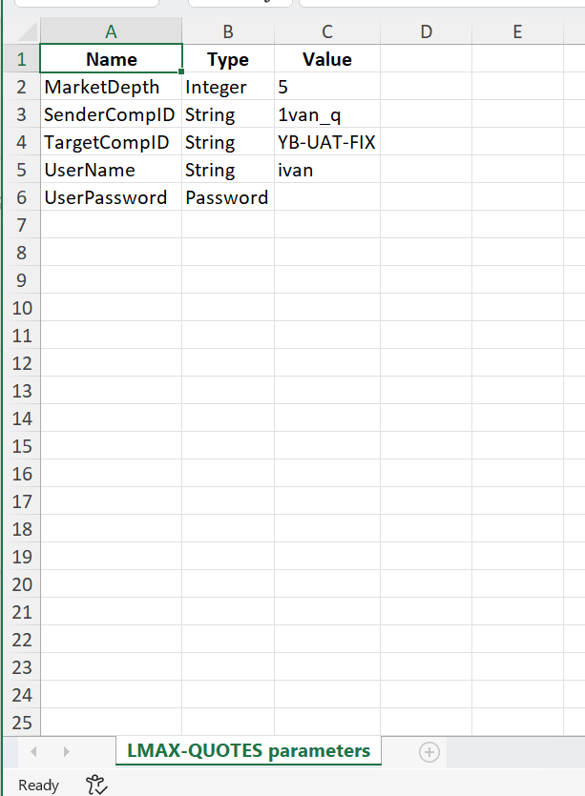This screenshot has height=796, width=585.
Task: Select column C header
Action: pyautogui.click(x=327, y=31)
